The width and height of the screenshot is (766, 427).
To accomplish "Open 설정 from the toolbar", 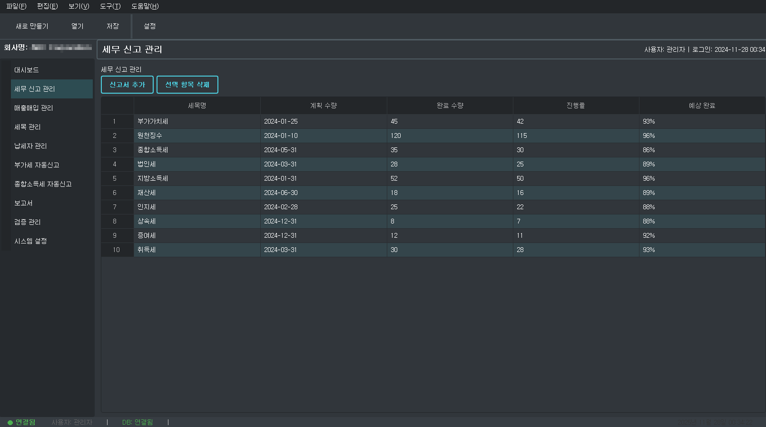I will coord(149,26).
